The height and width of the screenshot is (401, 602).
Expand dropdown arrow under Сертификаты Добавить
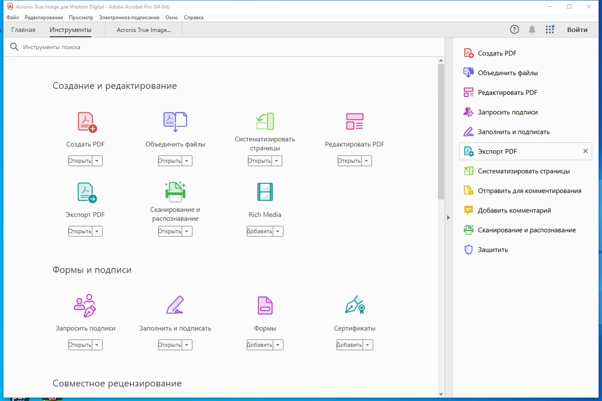368,345
